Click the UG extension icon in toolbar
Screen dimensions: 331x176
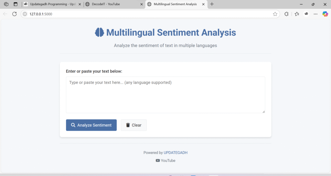click(x=306, y=14)
